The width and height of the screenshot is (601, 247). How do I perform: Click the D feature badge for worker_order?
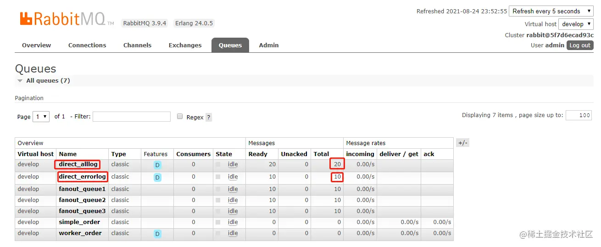coord(157,234)
